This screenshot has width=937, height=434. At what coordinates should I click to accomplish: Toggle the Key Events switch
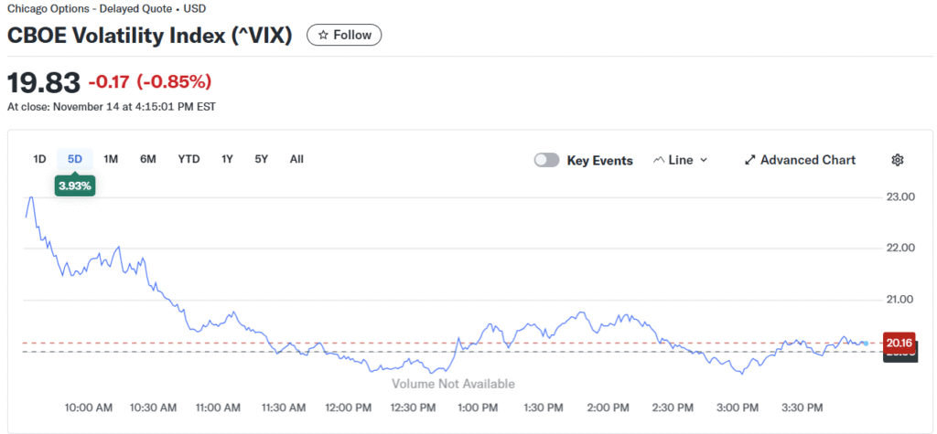click(x=547, y=160)
